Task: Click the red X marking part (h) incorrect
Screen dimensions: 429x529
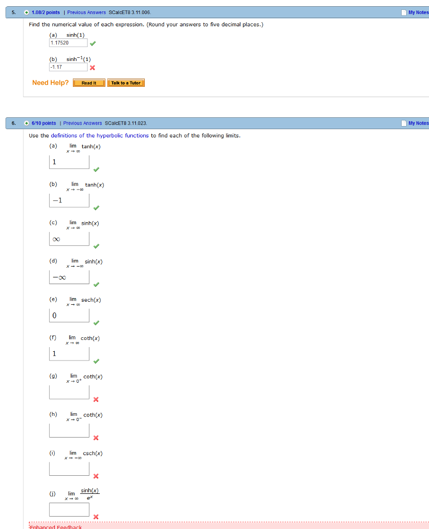Action: (96, 438)
